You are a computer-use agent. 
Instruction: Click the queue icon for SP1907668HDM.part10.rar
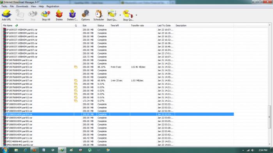[x=76, y=90]
